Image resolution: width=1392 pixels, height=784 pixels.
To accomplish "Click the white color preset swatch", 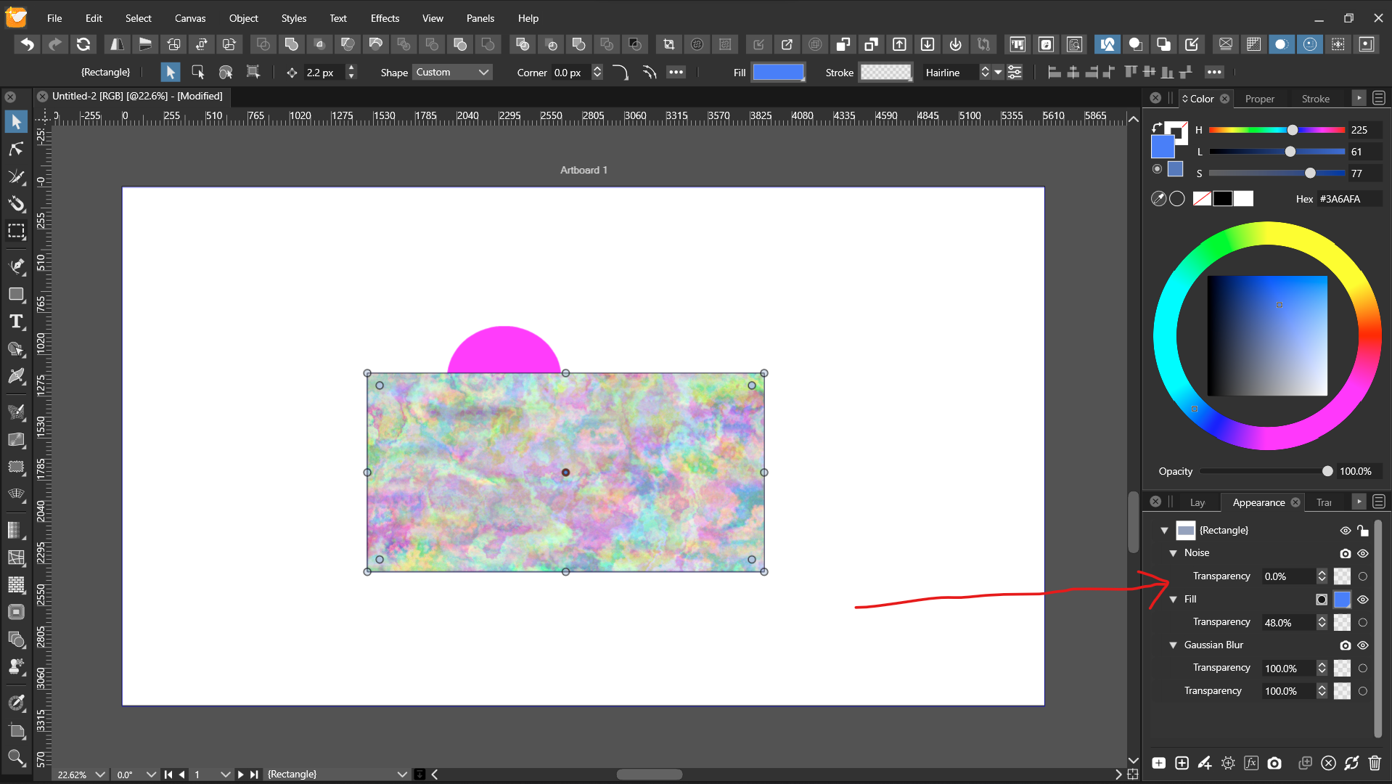I will (1243, 199).
